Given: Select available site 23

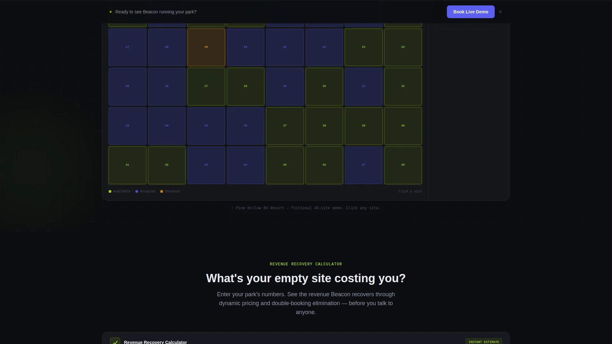Looking at the screenshot, I should pos(364,47).
